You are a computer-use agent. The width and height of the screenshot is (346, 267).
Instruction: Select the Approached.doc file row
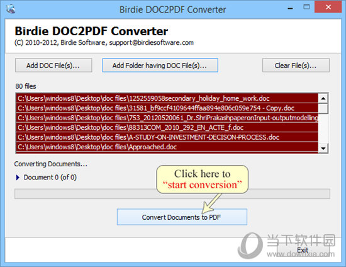tap(167, 147)
